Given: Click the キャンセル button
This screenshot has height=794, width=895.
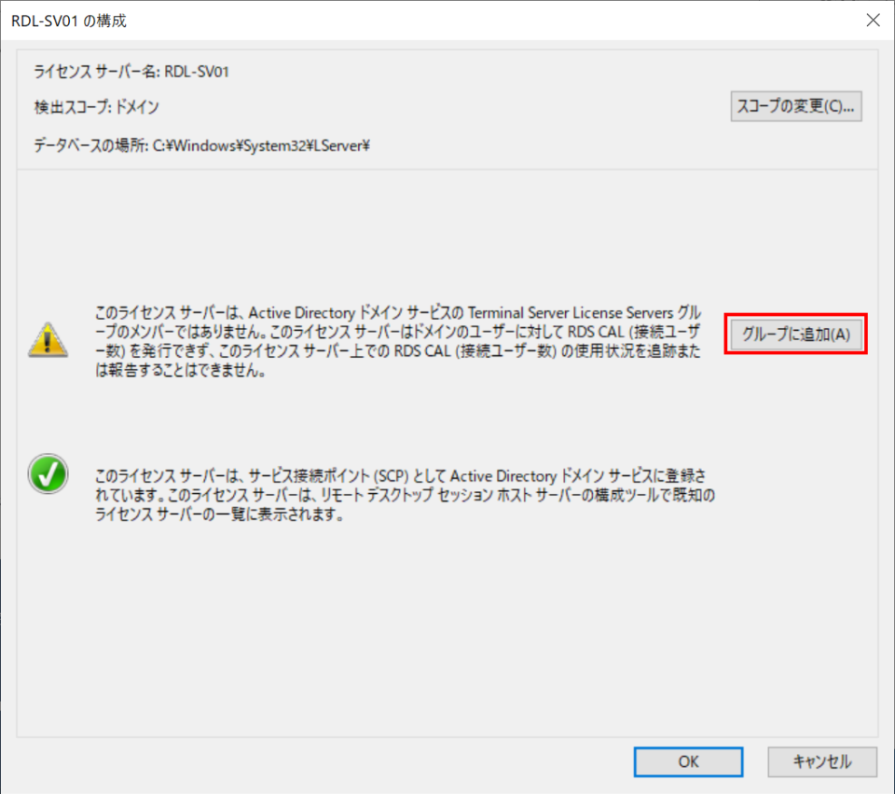Looking at the screenshot, I should [822, 761].
